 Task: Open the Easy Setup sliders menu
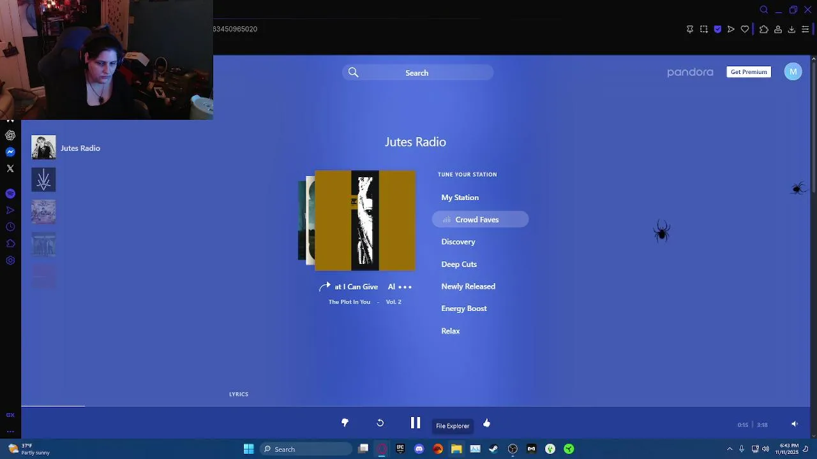[806, 29]
